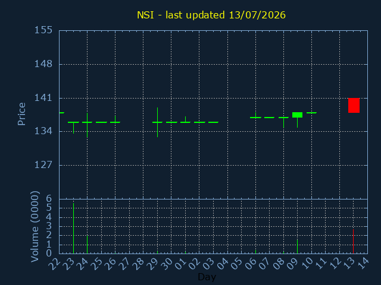Click the red volume bar on day 13
Screen dimensions: 381x285
(353, 242)
